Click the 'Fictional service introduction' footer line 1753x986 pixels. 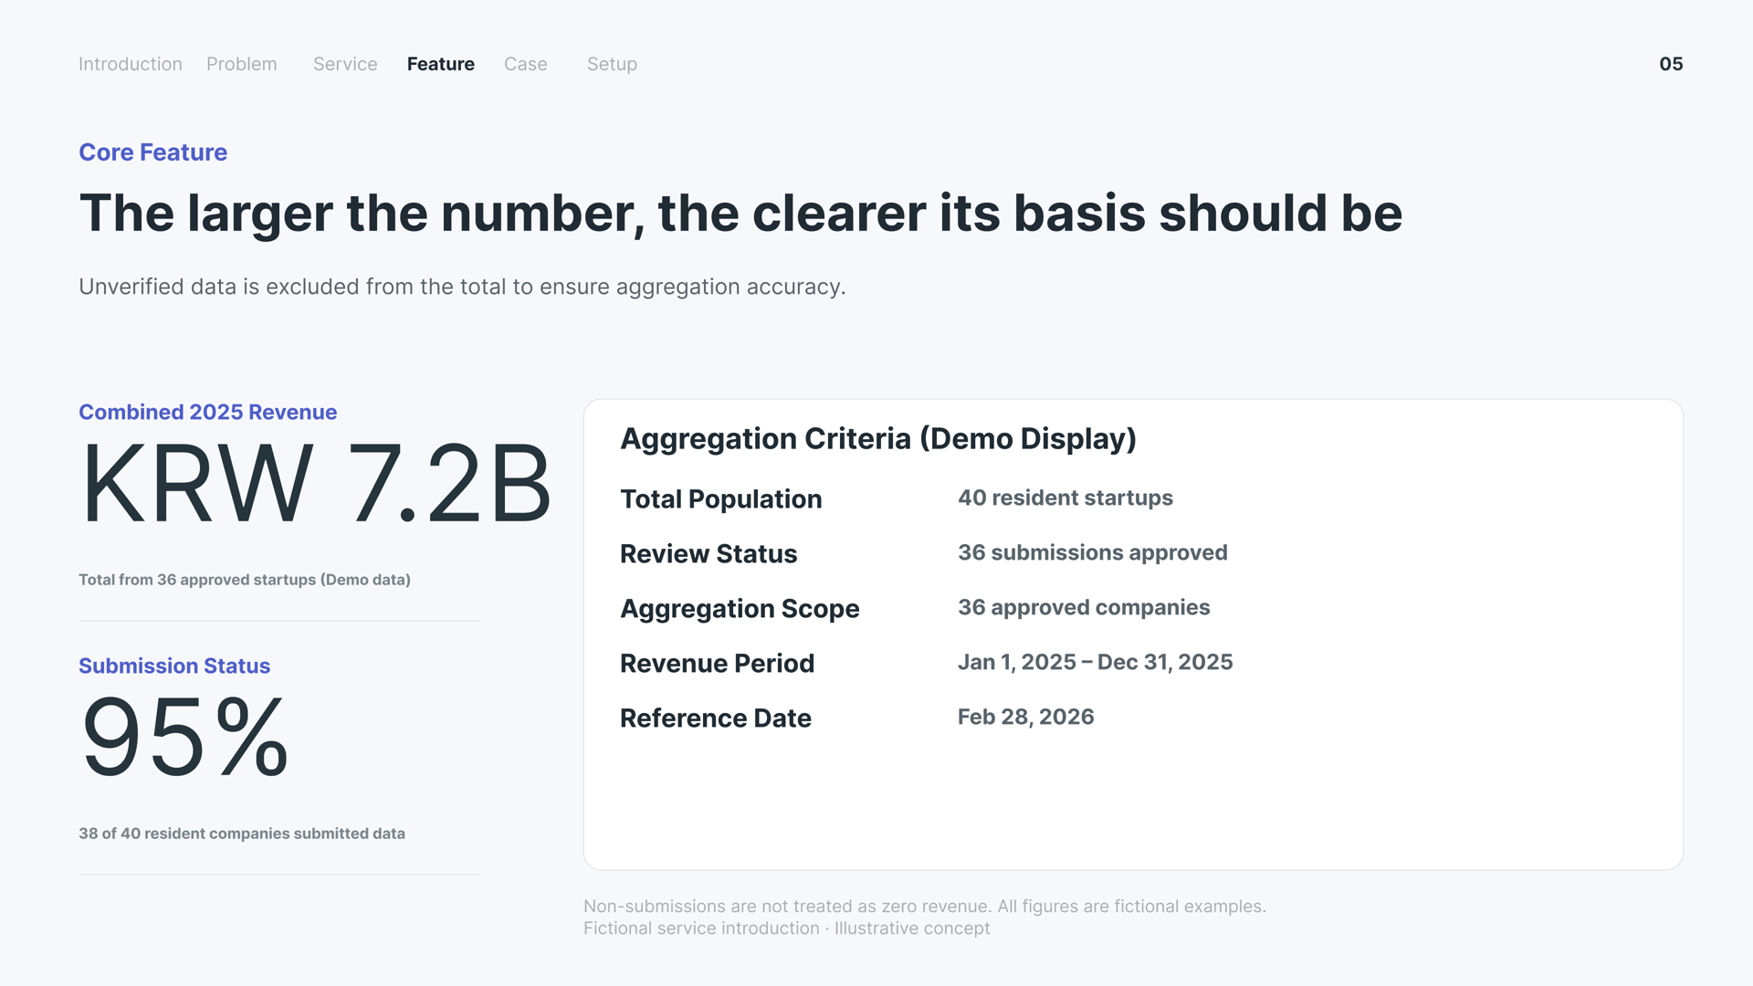(786, 928)
